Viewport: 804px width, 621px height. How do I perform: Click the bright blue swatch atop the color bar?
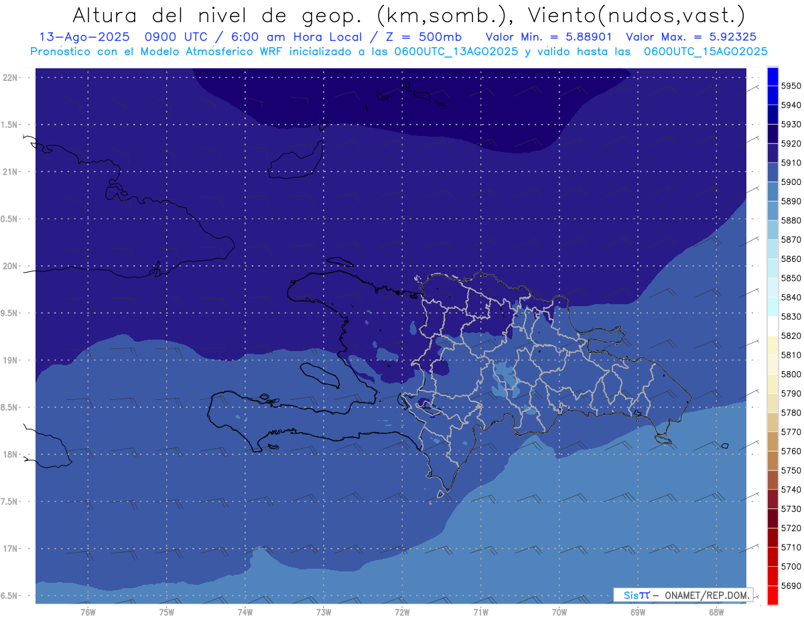point(773,76)
